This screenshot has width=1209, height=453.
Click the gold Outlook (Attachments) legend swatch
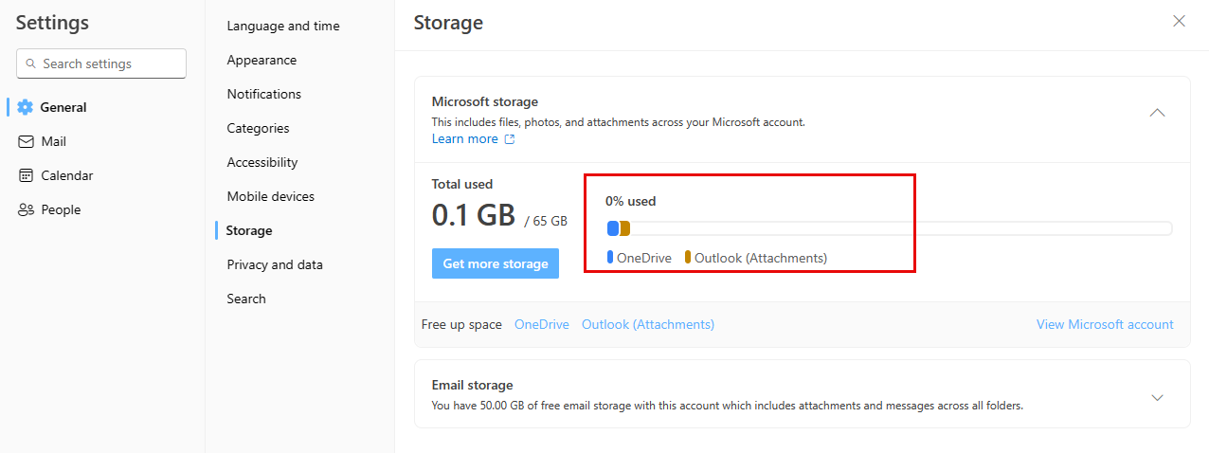[688, 257]
